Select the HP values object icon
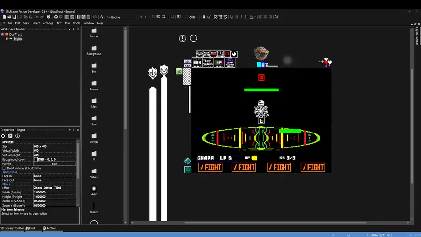Screen dimensions: 421x237 click(219, 63)
